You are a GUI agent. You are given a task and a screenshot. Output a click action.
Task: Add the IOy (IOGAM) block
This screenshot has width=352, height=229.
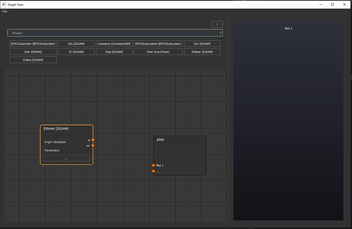coord(202,44)
